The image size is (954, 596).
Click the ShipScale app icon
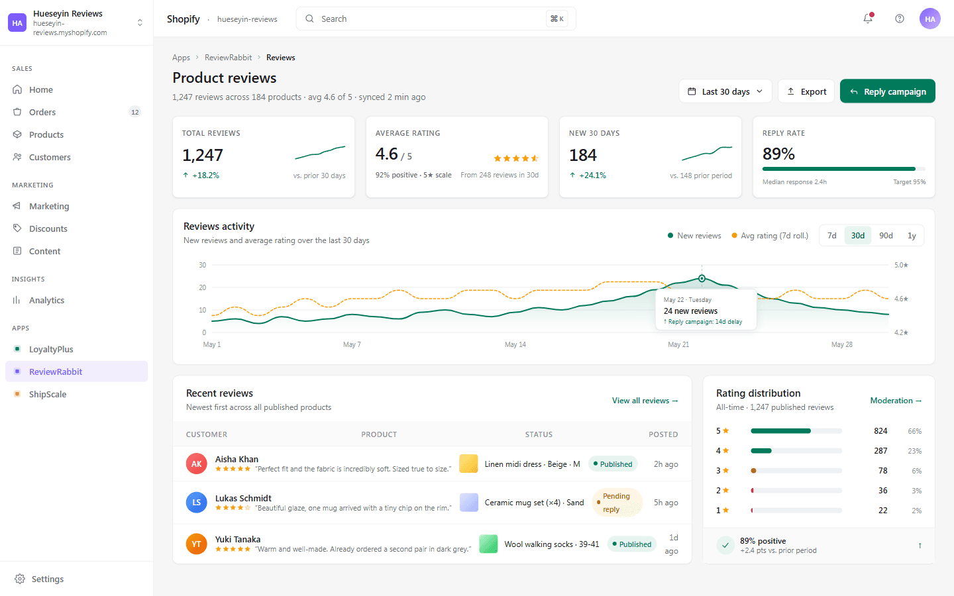[x=17, y=394]
